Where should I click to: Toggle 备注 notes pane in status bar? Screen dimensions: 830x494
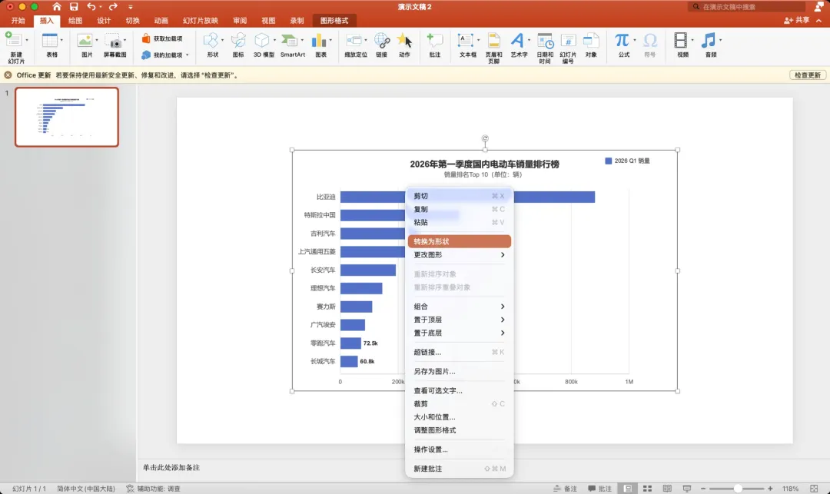[565, 489]
